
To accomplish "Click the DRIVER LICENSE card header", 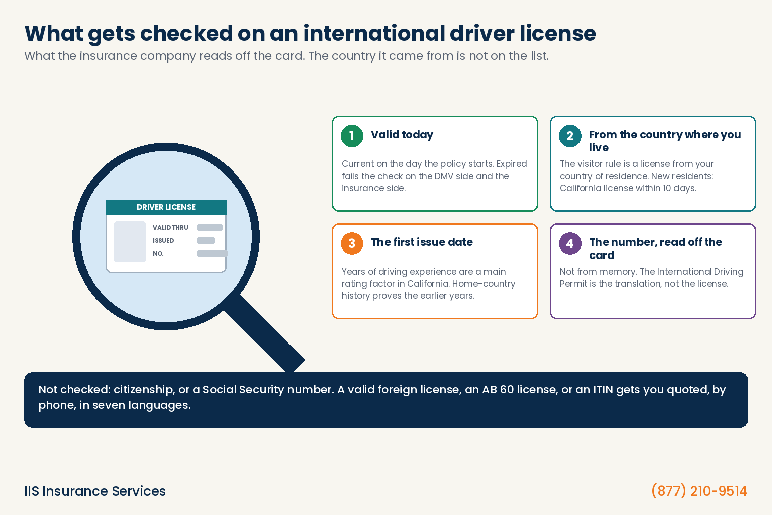I will point(166,207).
